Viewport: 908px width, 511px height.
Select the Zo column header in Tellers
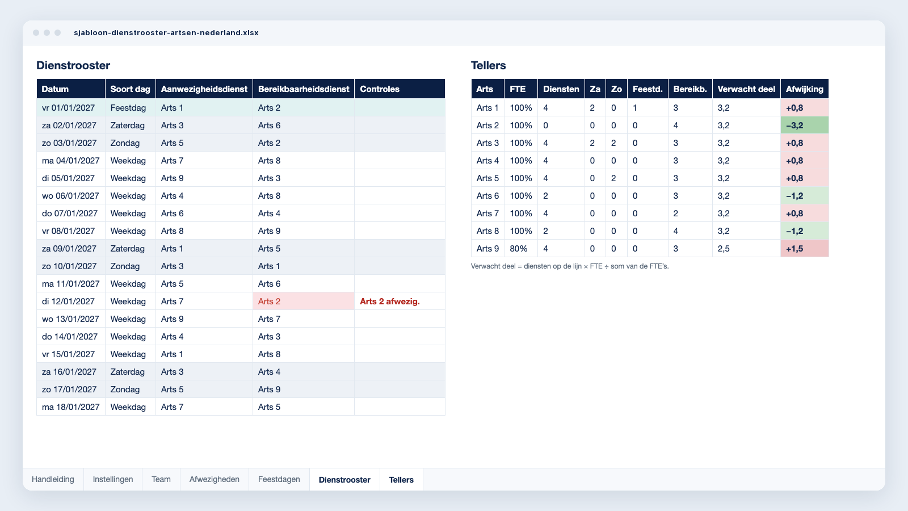pyautogui.click(x=616, y=89)
